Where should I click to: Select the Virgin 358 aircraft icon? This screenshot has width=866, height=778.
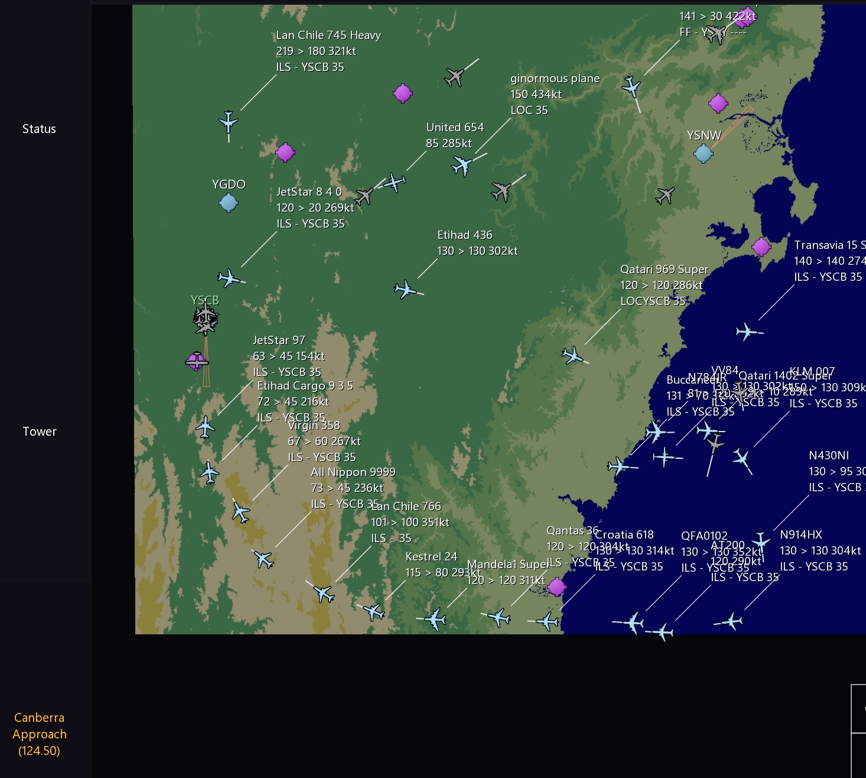click(x=240, y=512)
